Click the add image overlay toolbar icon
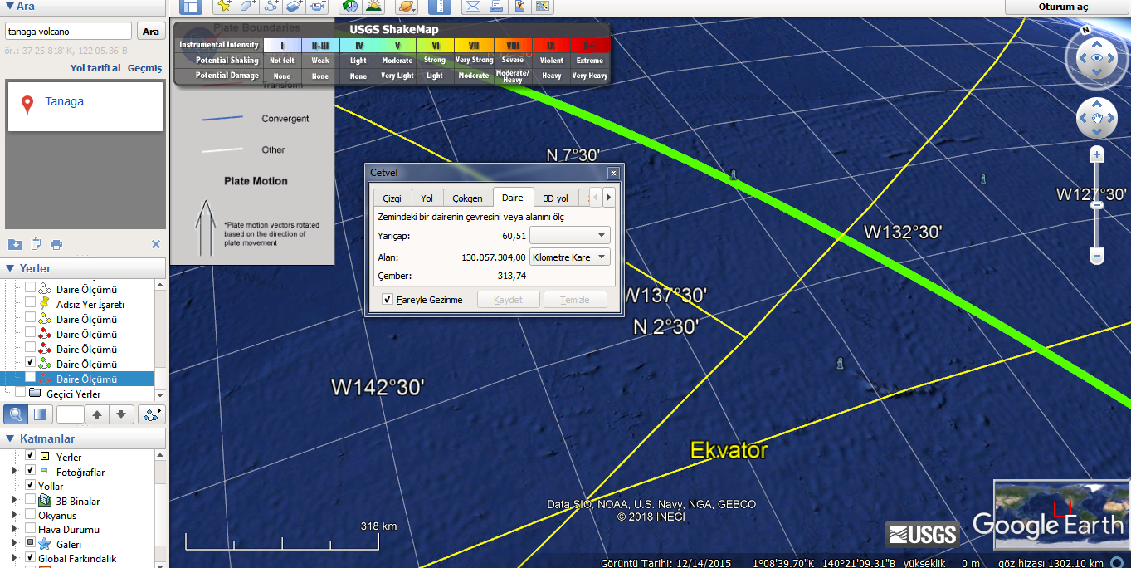Image resolution: width=1131 pixels, height=568 pixels. tap(294, 7)
